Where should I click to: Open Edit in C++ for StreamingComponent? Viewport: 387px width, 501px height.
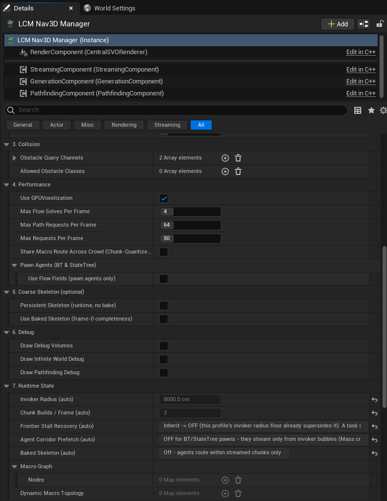tap(361, 70)
